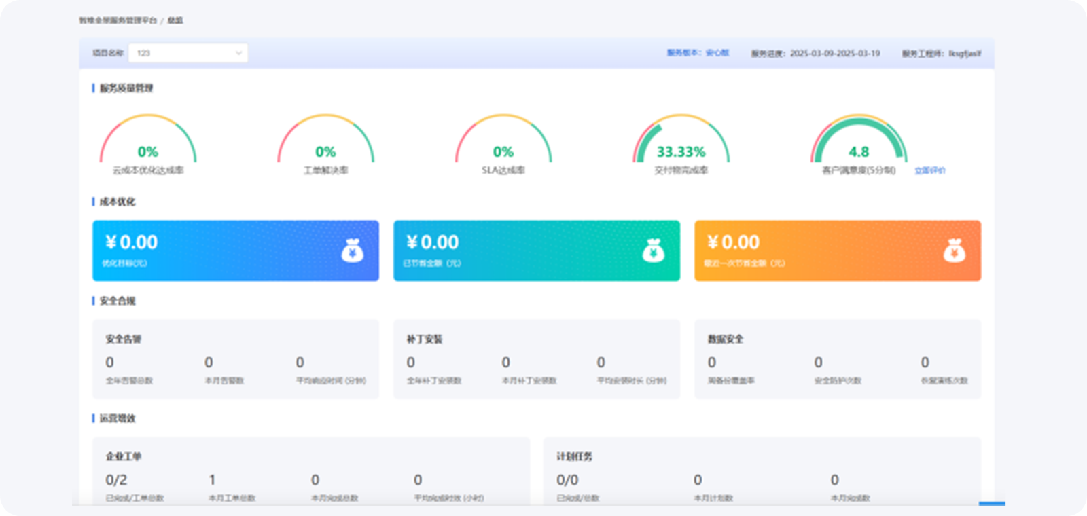Viewport: 1087px width, 516px height.
Task: Click the value 1 in the 企业工单 card
Action: [x=212, y=480]
